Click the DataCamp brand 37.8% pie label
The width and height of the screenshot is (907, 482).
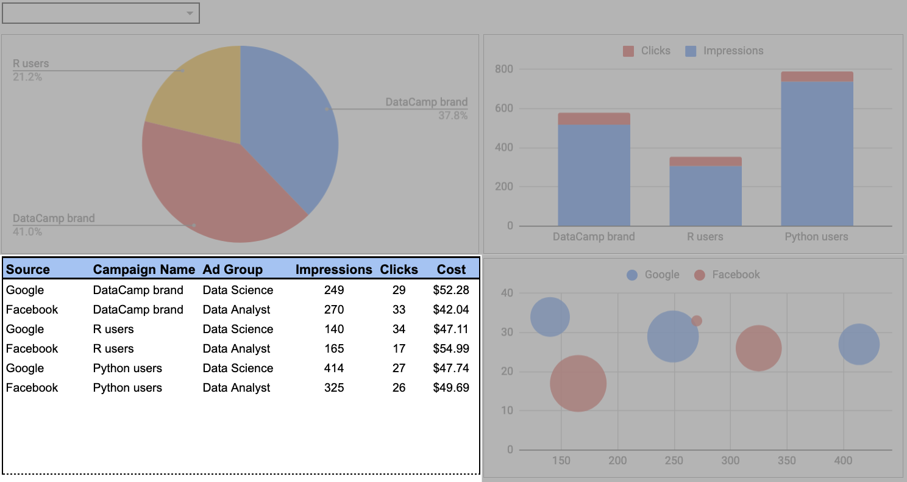click(x=427, y=109)
